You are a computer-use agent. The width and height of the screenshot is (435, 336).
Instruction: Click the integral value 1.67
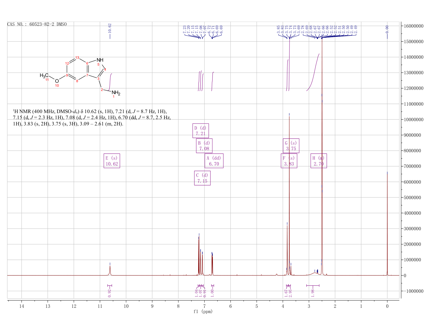(286, 293)
